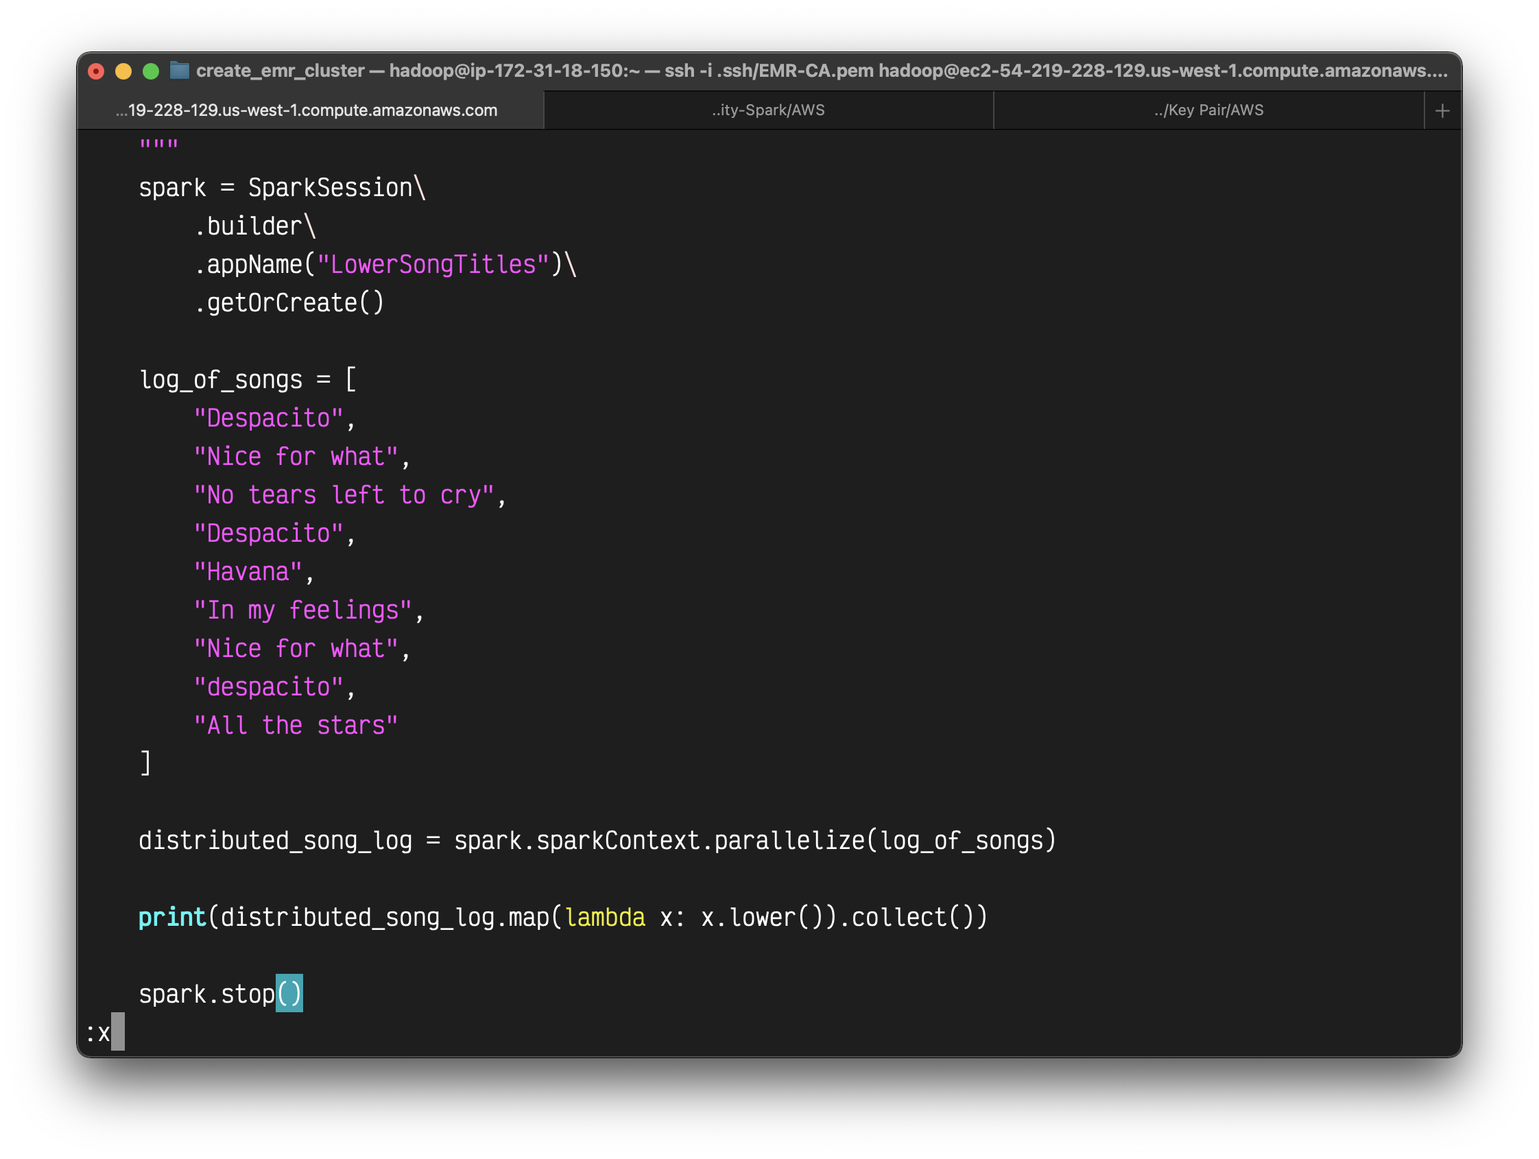Click the lowercase "despacito" entry
1539x1159 pixels.
(x=269, y=687)
